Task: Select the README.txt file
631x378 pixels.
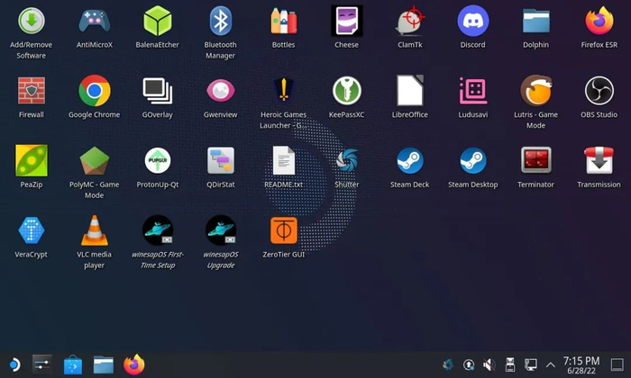Action: point(284,160)
